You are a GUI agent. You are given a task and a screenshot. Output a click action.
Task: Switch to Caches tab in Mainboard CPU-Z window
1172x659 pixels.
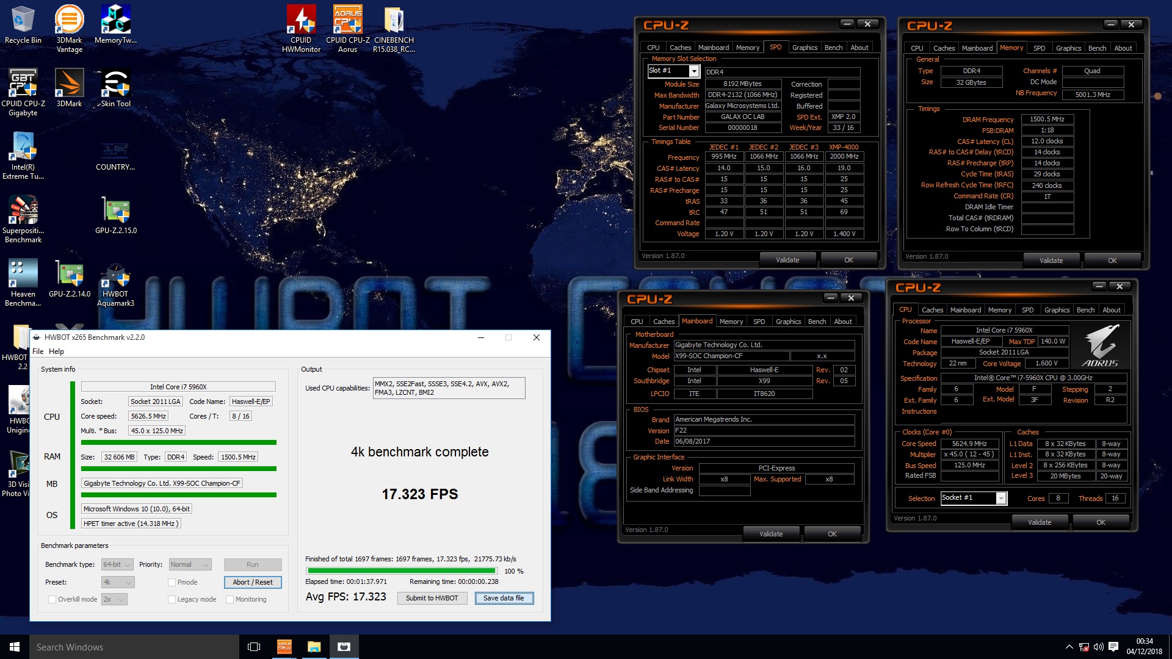coord(664,322)
